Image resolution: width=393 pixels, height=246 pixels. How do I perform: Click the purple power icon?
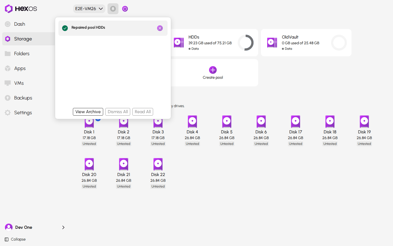(x=125, y=9)
